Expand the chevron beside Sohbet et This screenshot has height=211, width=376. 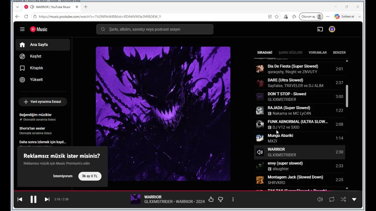tap(359, 17)
